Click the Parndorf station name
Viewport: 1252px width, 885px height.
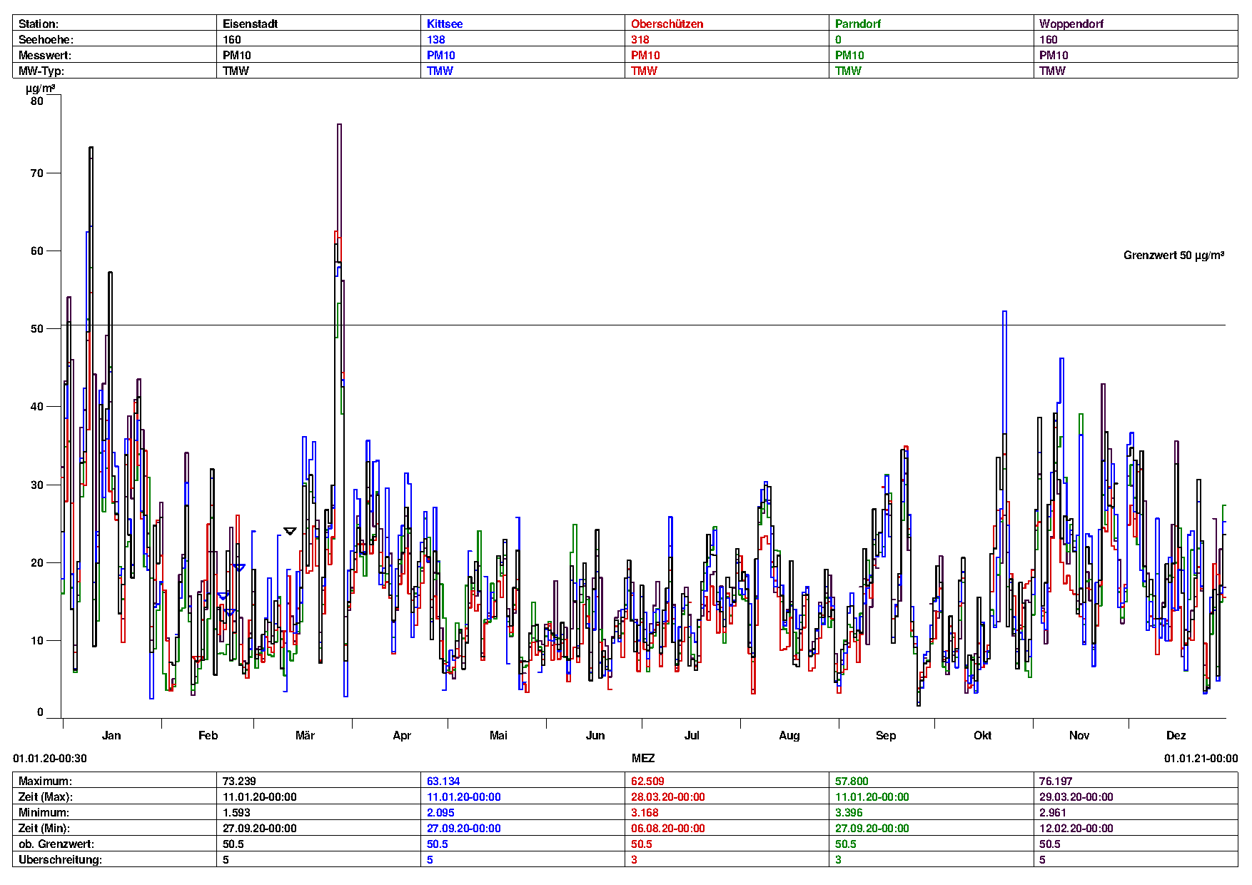pyautogui.click(x=857, y=24)
